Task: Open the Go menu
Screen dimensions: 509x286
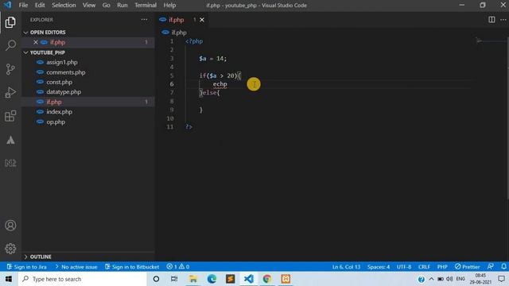Action: coord(106,6)
